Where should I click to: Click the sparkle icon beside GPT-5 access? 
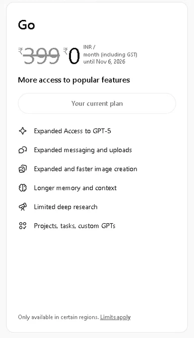coord(23,131)
